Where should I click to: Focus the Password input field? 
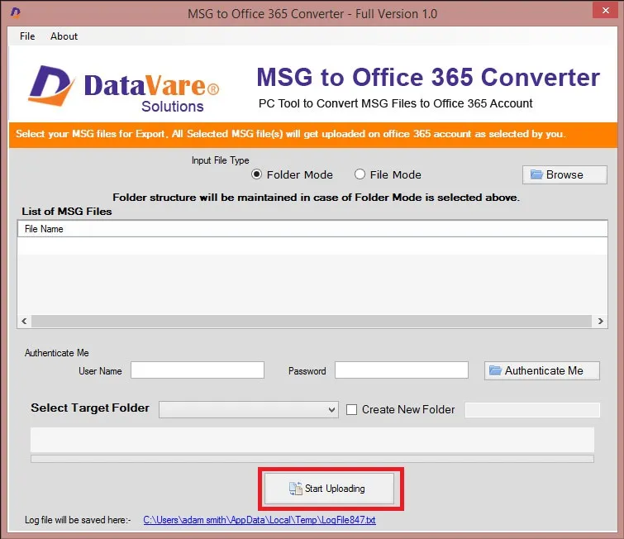(402, 370)
